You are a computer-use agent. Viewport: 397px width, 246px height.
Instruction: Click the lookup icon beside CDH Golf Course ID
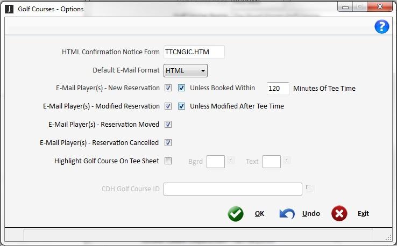[310, 189]
